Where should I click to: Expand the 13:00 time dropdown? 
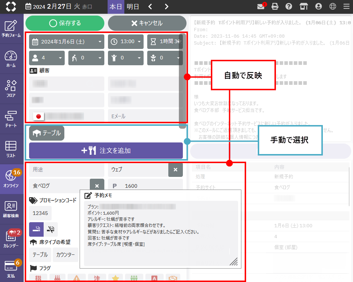(x=125, y=42)
